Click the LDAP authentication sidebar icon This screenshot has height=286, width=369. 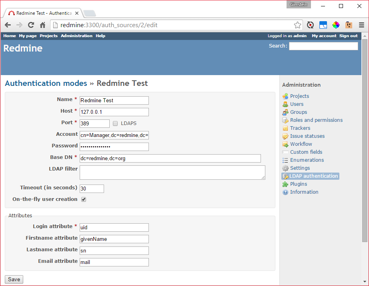point(285,176)
